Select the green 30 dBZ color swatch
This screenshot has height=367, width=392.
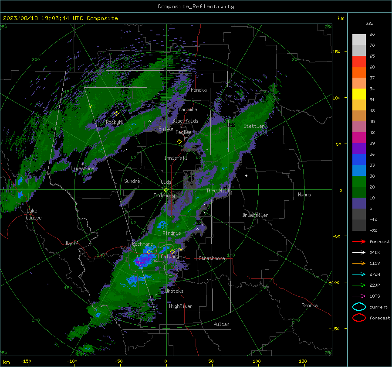coord(359,182)
